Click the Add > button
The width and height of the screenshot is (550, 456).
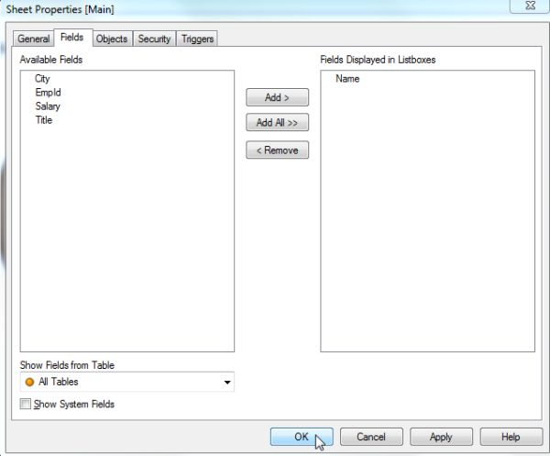pyautogui.click(x=277, y=97)
